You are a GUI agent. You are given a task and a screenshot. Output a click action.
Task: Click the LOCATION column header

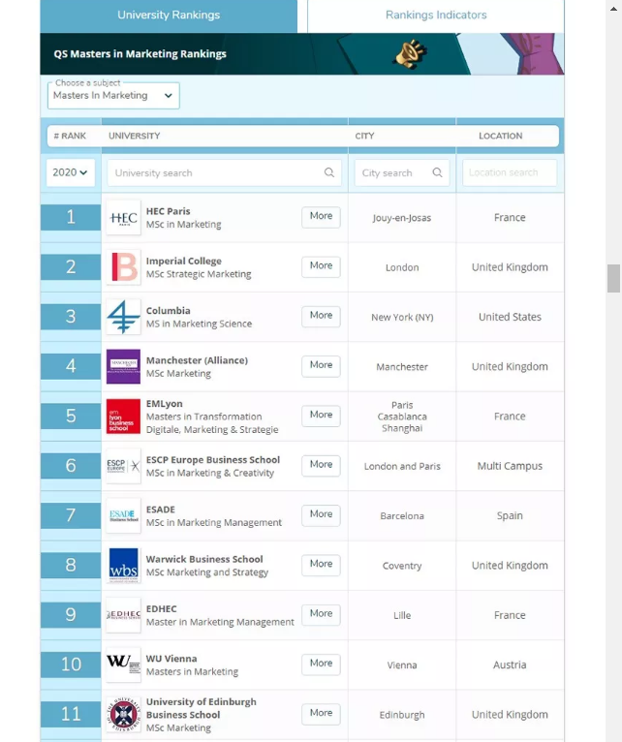click(x=500, y=137)
